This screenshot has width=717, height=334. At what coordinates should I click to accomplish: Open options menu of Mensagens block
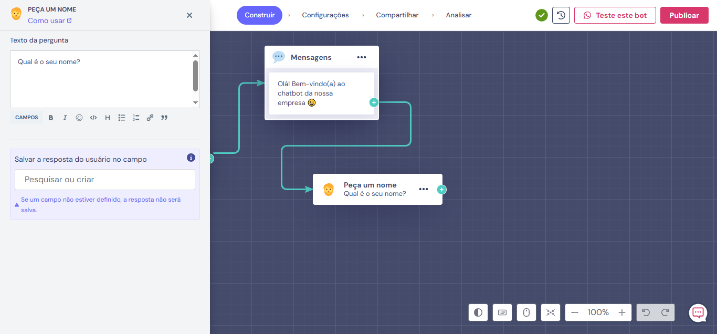click(x=362, y=57)
